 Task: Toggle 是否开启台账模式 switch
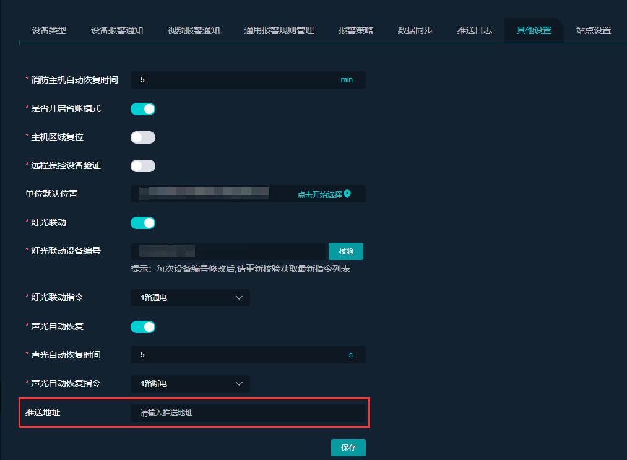[x=142, y=109]
